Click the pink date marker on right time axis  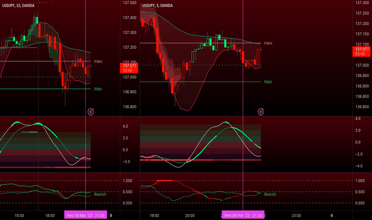tap(243, 215)
